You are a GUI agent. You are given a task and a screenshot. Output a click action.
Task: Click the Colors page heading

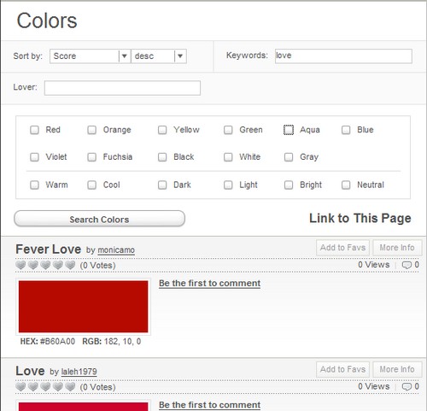coord(47,21)
